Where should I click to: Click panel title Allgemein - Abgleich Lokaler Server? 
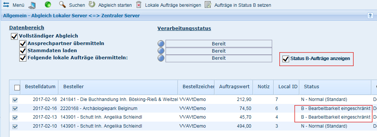[x=71, y=16]
